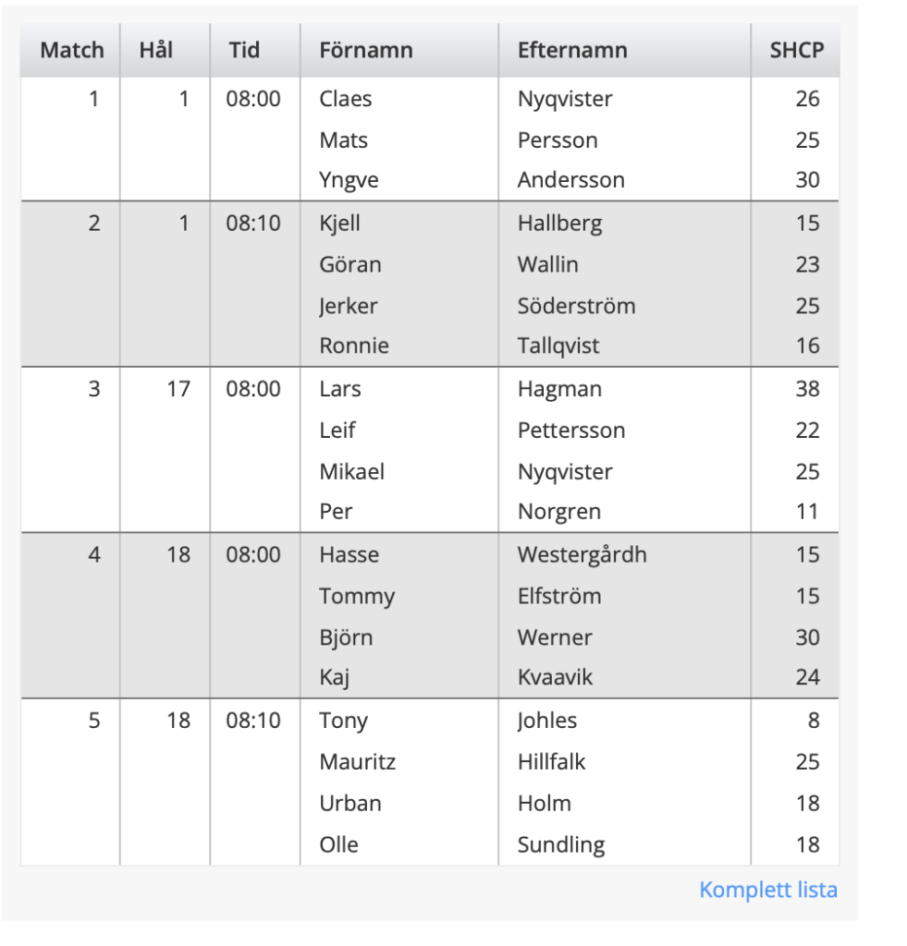Click the 08:10 time in match 5

(x=253, y=721)
